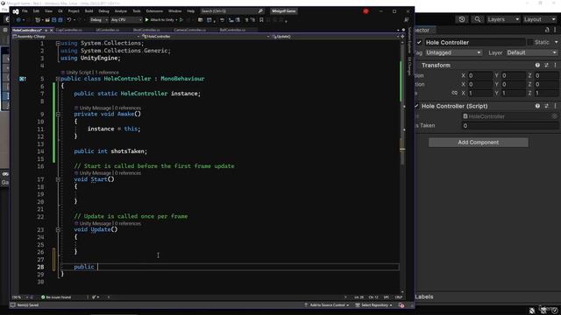Click the Shots Taken value field
Image resolution: width=561 pixels, height=315 pixels.
pos(510,126)
